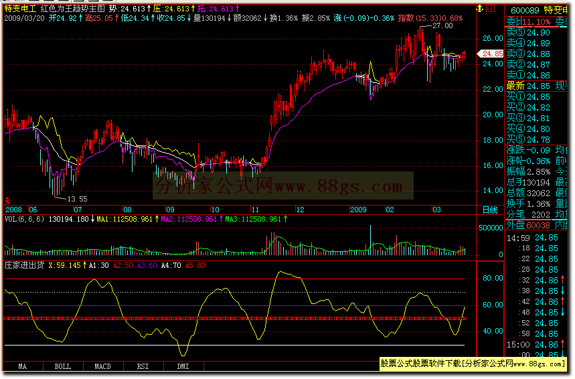This screenshot has width=575, height=379.
Task: Switch to the BOLL indicator tab
Action: [63, 366]
